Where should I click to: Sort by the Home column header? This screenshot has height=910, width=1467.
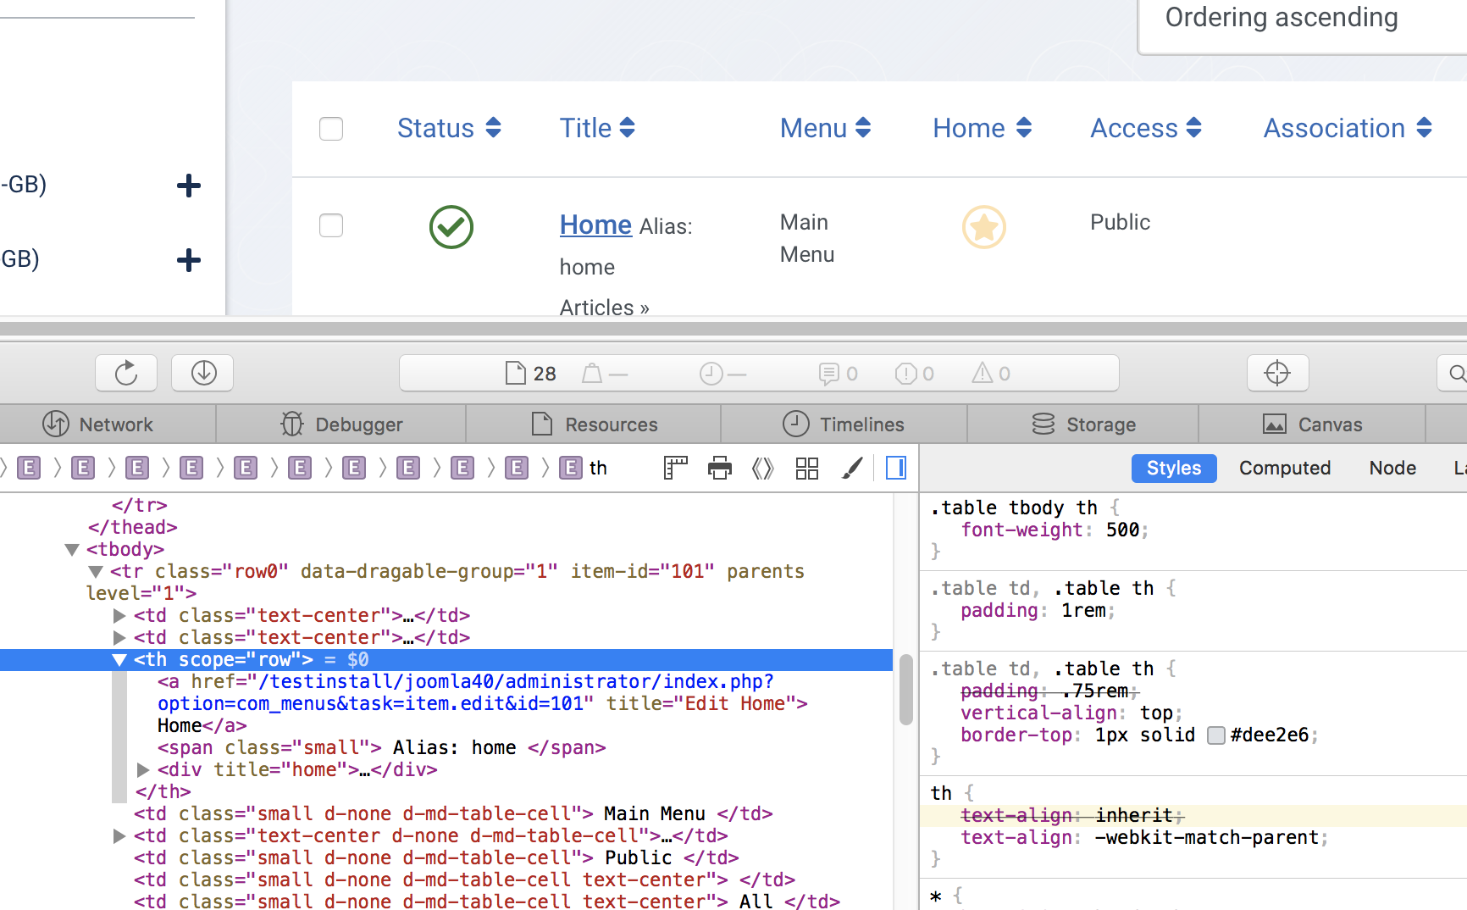[982, 128]
